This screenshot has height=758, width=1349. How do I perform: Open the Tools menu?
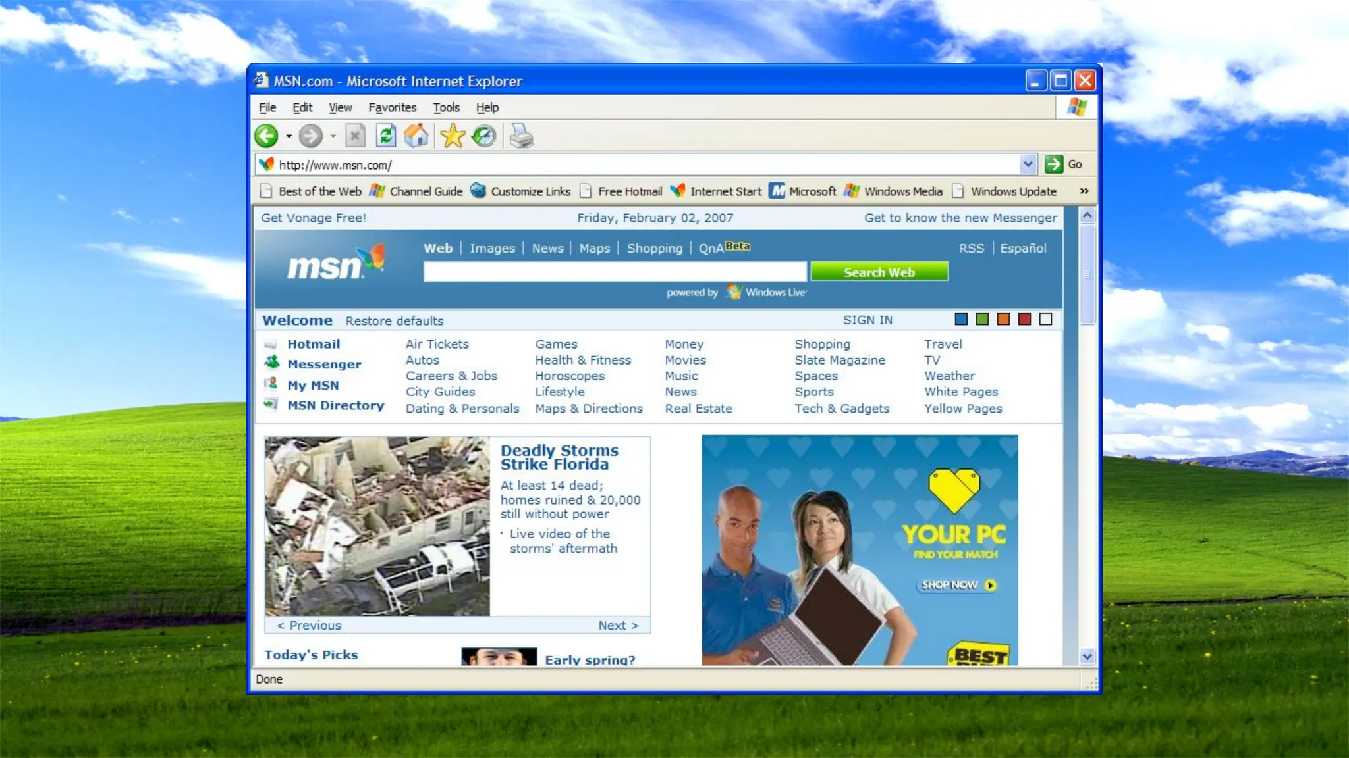tap(446, 107)
